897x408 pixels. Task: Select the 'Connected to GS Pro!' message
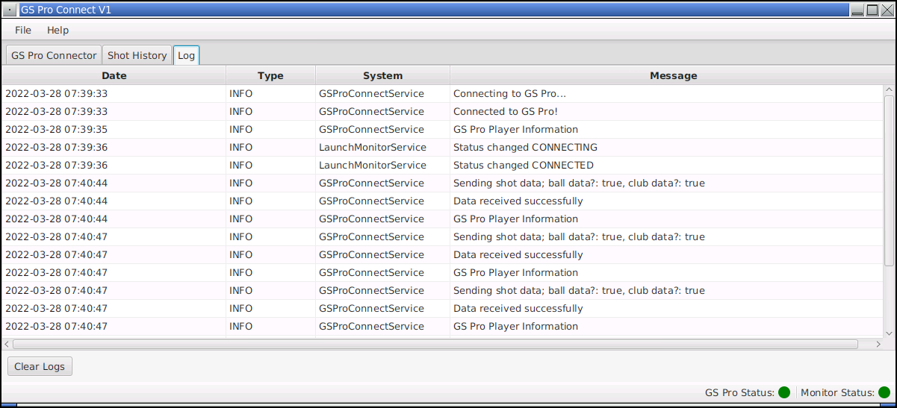point(506,112)
